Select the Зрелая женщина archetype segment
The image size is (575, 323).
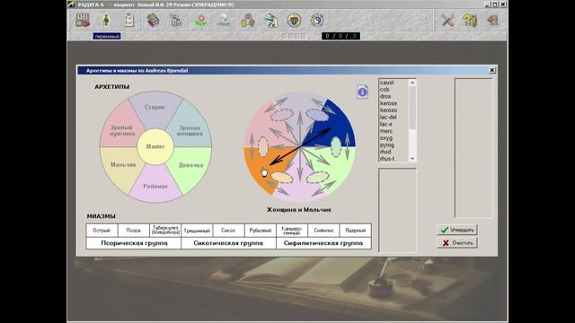(190, 131)
